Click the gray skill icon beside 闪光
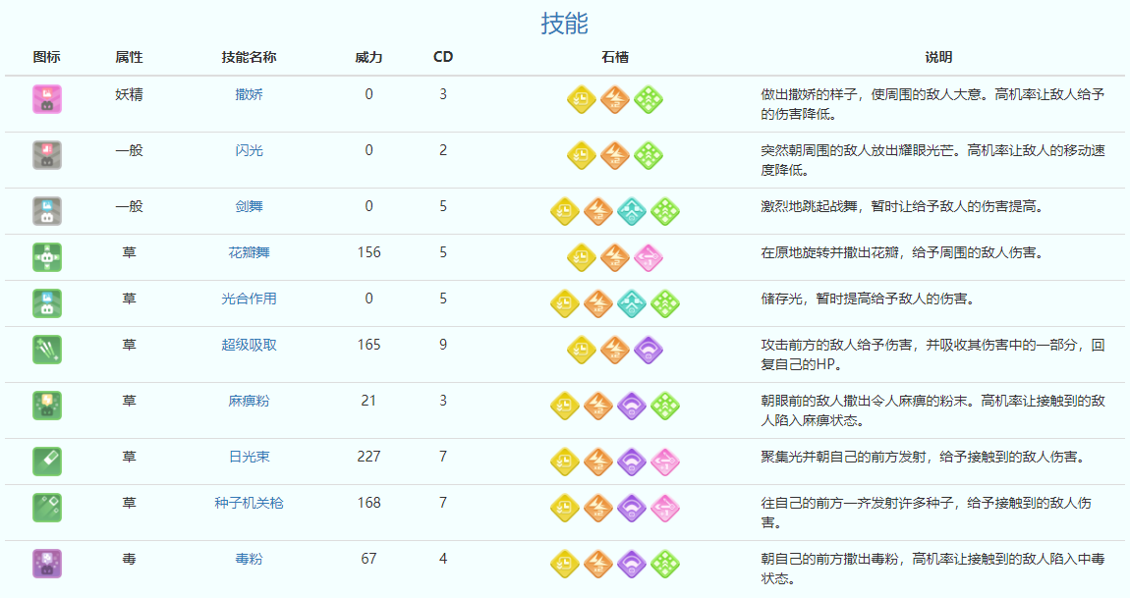Screen dimensions: 1130x598 tap(46, 155)
